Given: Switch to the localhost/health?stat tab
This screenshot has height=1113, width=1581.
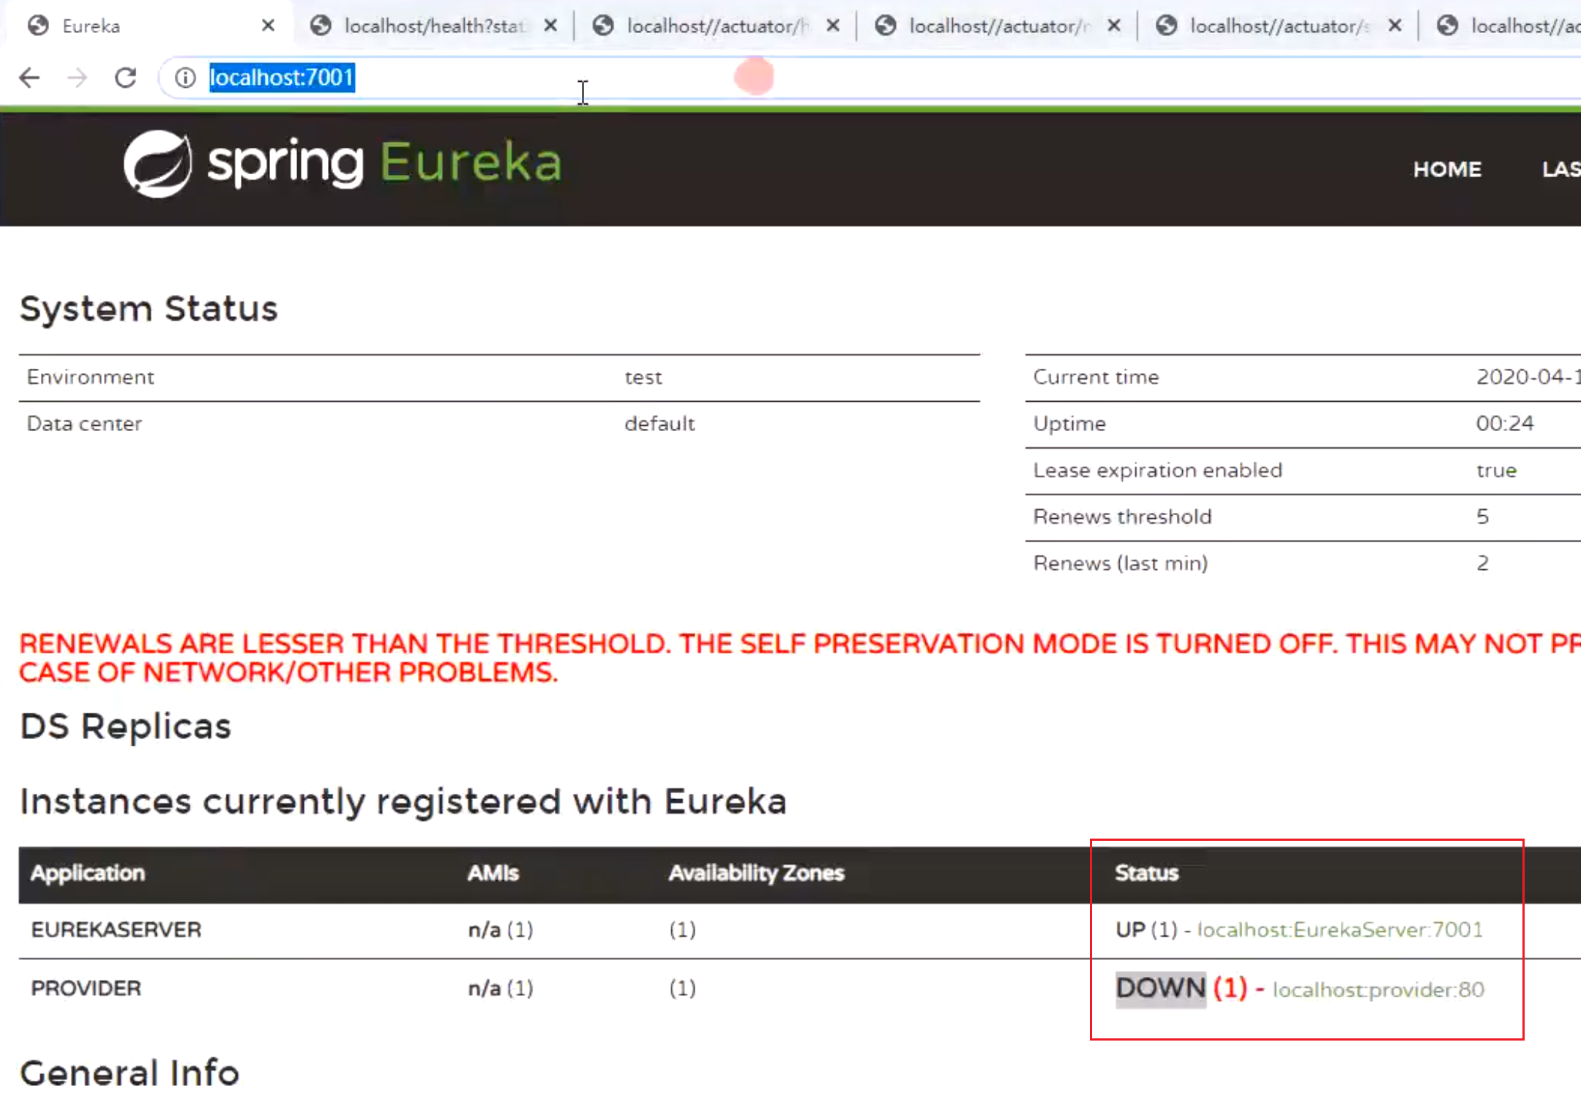Looking at the screenshot, I should coord(435,26).
